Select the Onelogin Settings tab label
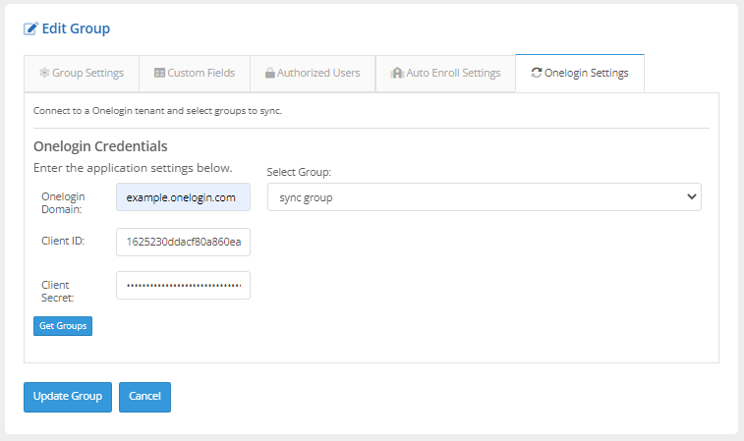This screenshot has height=441, width=744. click(586, 74)
